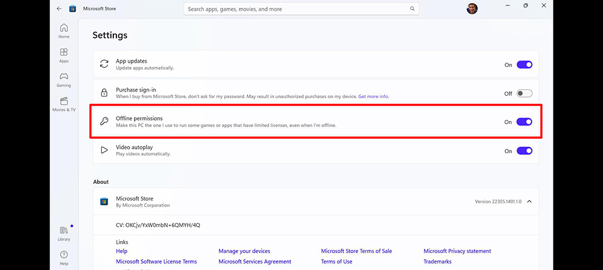Open the Home section in sidebar
Screen dimensions: 603x270
(x=64, y=31)
